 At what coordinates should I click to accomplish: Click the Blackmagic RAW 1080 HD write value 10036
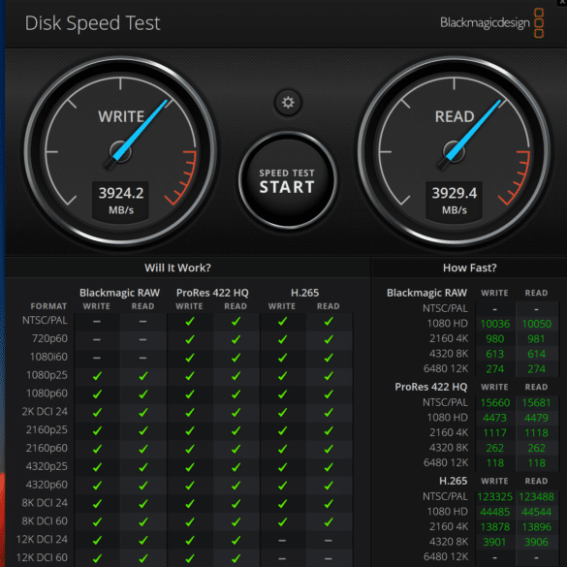pos(495,324)
